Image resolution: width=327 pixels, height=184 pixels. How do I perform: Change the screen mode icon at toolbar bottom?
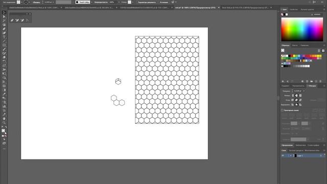(x=4, y=143)
